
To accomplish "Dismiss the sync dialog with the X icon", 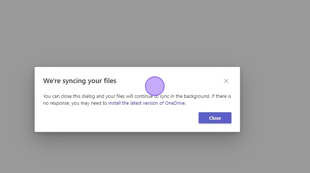I will 226,81.
